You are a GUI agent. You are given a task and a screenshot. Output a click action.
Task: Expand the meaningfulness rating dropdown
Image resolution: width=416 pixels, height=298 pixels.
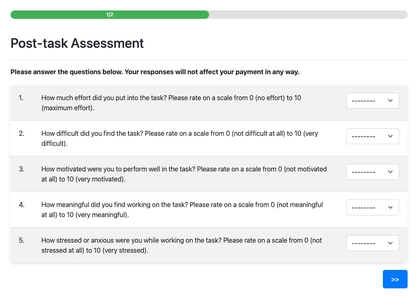(x=372, y=207)
